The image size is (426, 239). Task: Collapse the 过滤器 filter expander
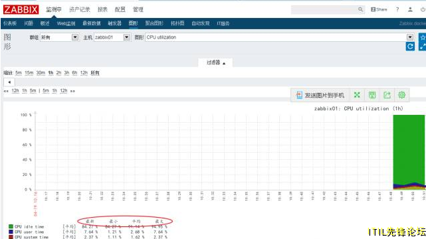(x=216, y=62)
